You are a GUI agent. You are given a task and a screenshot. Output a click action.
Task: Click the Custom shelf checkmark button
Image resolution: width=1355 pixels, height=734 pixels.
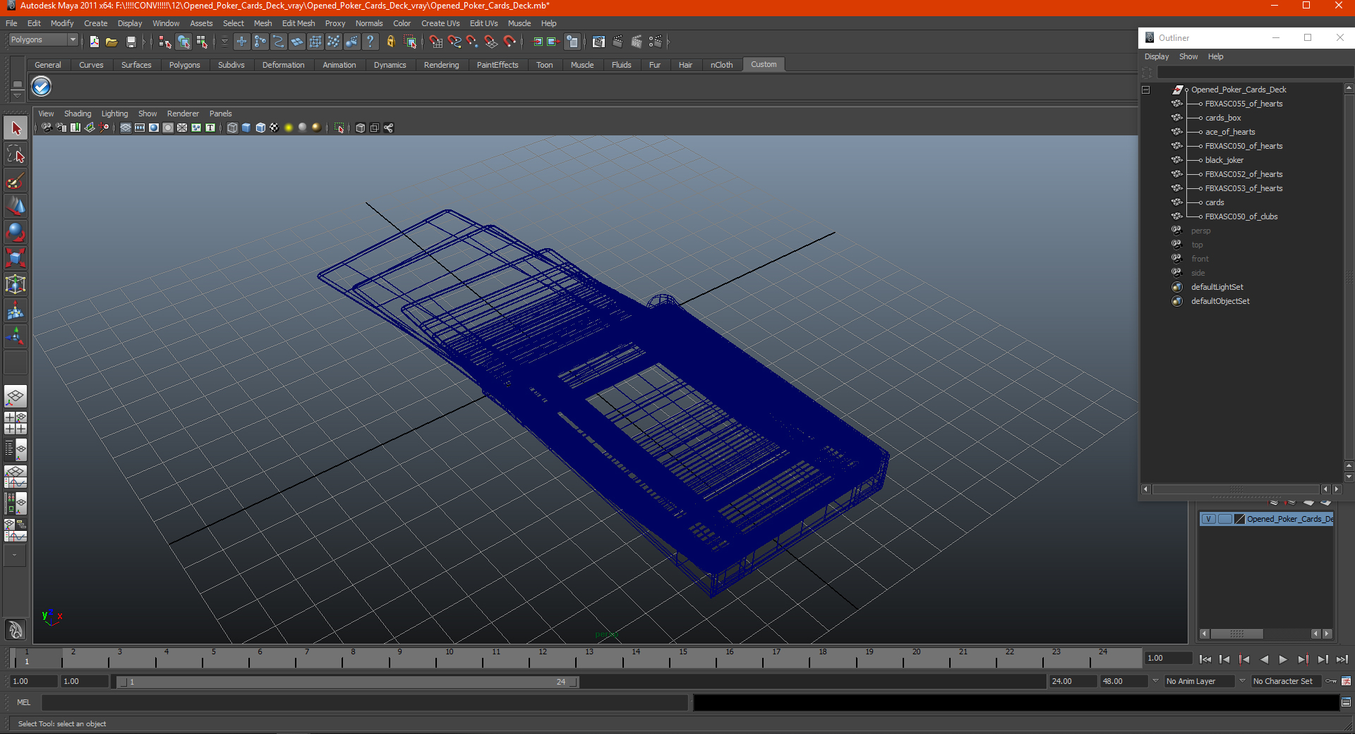click(42, 87)
